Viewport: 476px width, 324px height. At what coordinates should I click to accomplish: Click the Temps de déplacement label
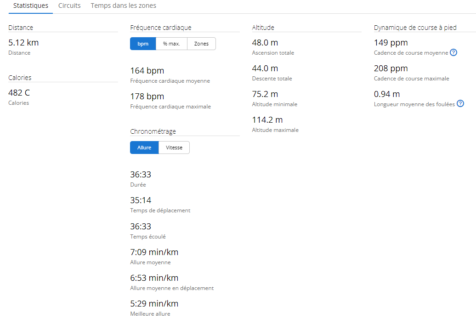coord(160,210)
